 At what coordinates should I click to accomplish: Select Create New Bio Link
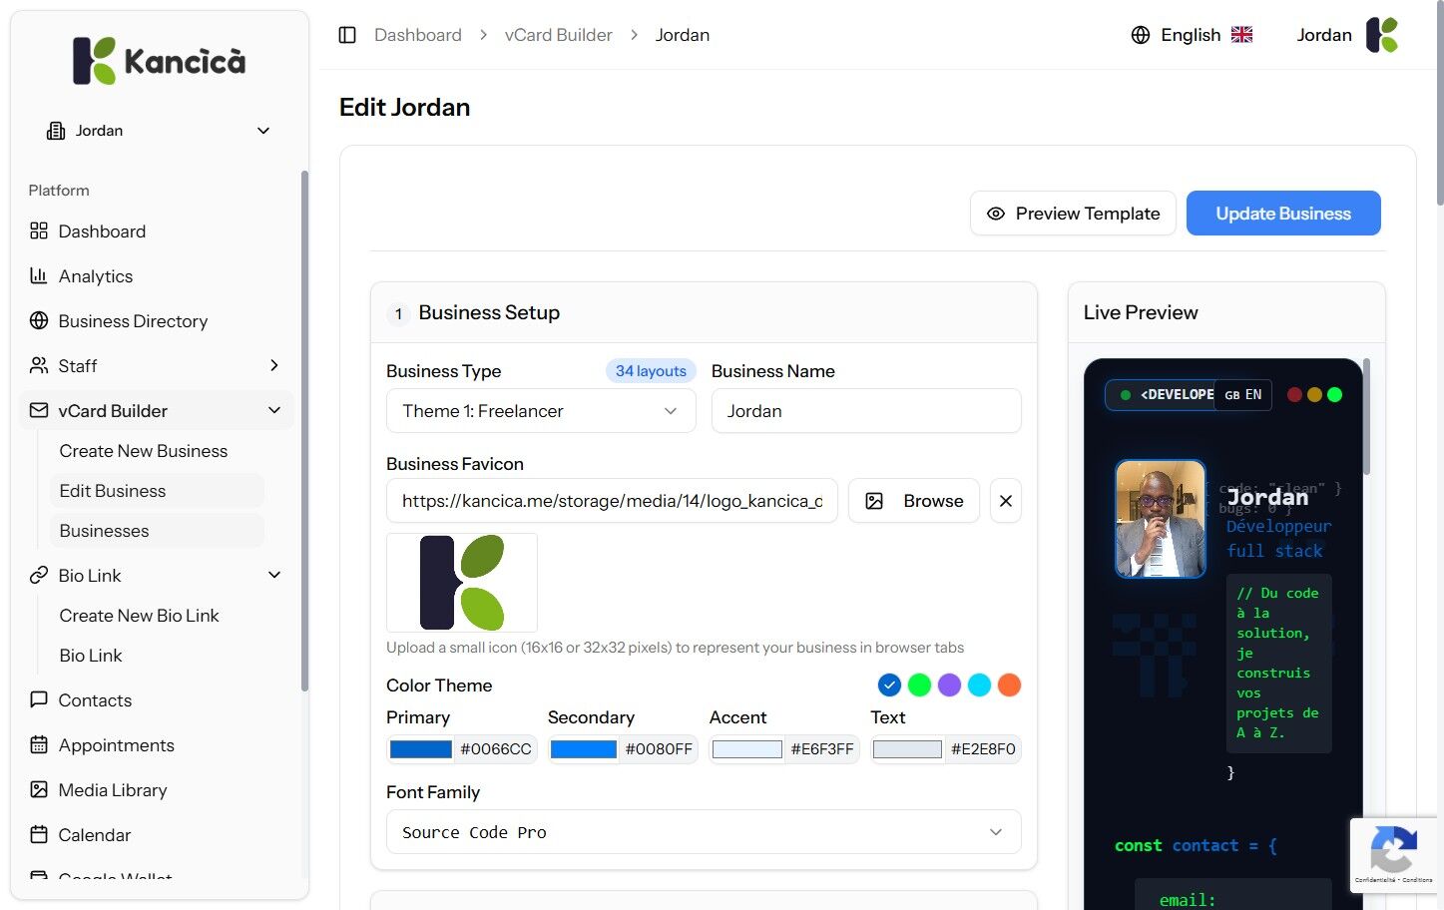tap(139, 616)
